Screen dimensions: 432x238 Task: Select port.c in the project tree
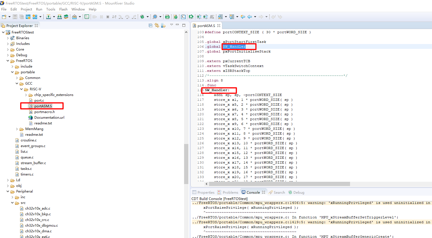click(x=39, y=100)
